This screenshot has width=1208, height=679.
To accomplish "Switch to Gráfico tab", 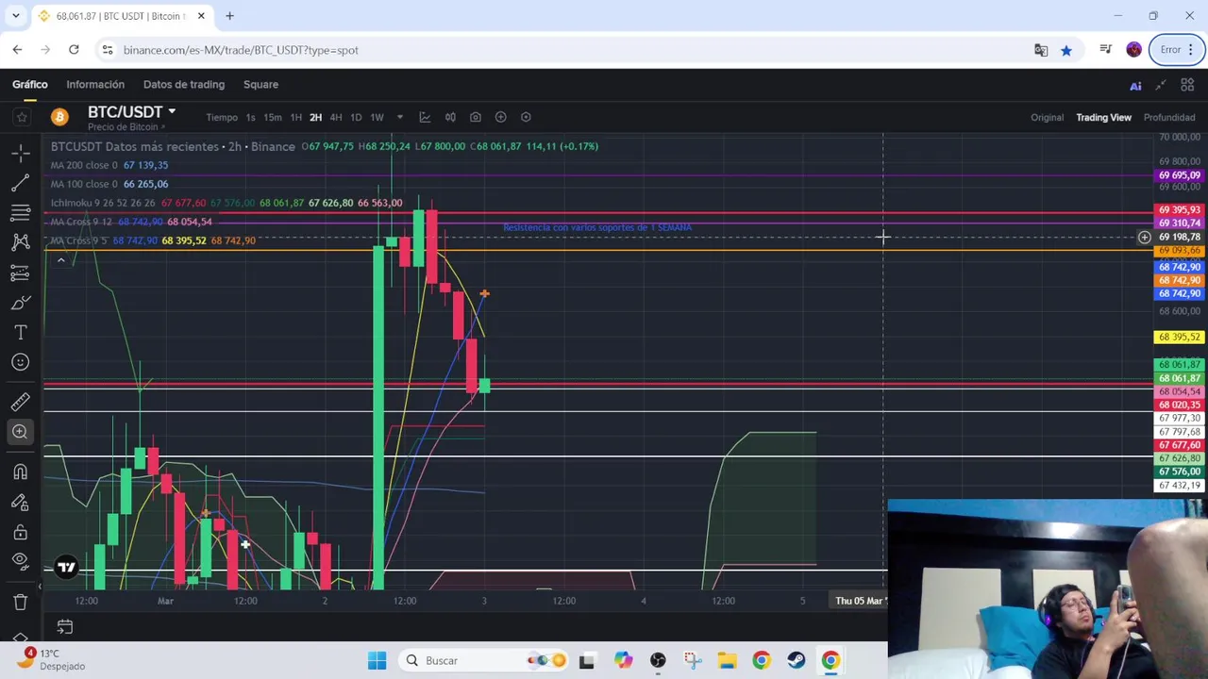I will (x=30, y=85).
